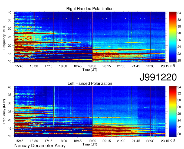Click the 10 MHz label on the bottom plot
Viewport: 184px width, 149px height.
[9, 136]
